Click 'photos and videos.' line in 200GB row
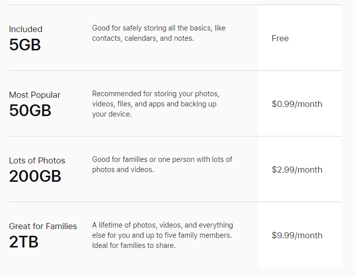 click(x=123, y=170)
